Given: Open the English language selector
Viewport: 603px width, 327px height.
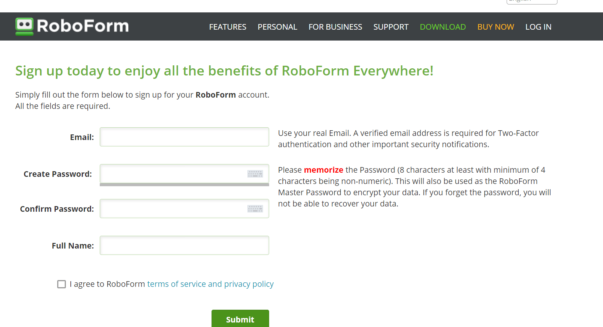Looking at the screenshot, I should 531,2.
